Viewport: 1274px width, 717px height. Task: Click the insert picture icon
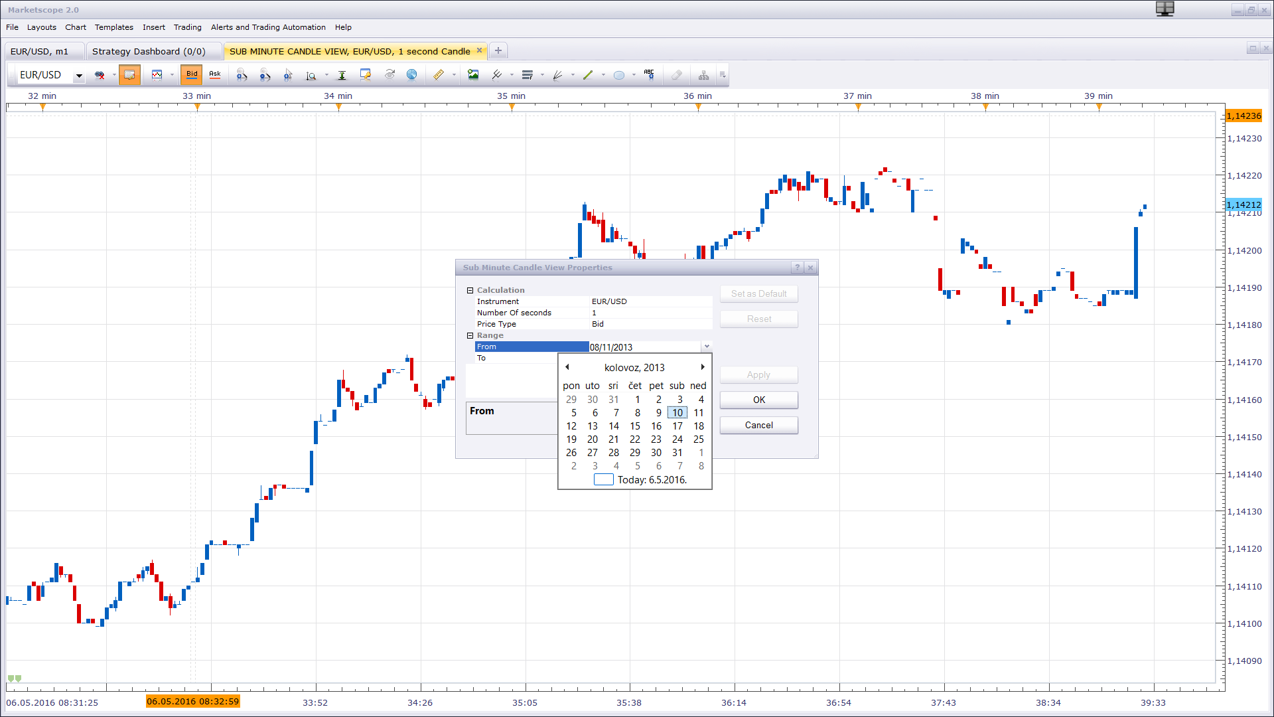pyautogui.click(x=473, y=75)
